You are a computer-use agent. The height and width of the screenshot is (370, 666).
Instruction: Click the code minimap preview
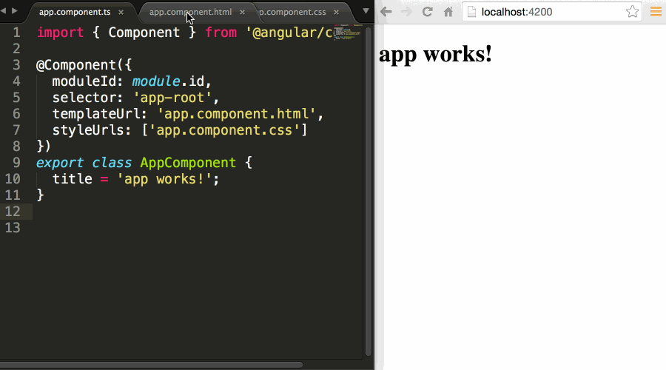pyautogui.click(x=349, y=33)
